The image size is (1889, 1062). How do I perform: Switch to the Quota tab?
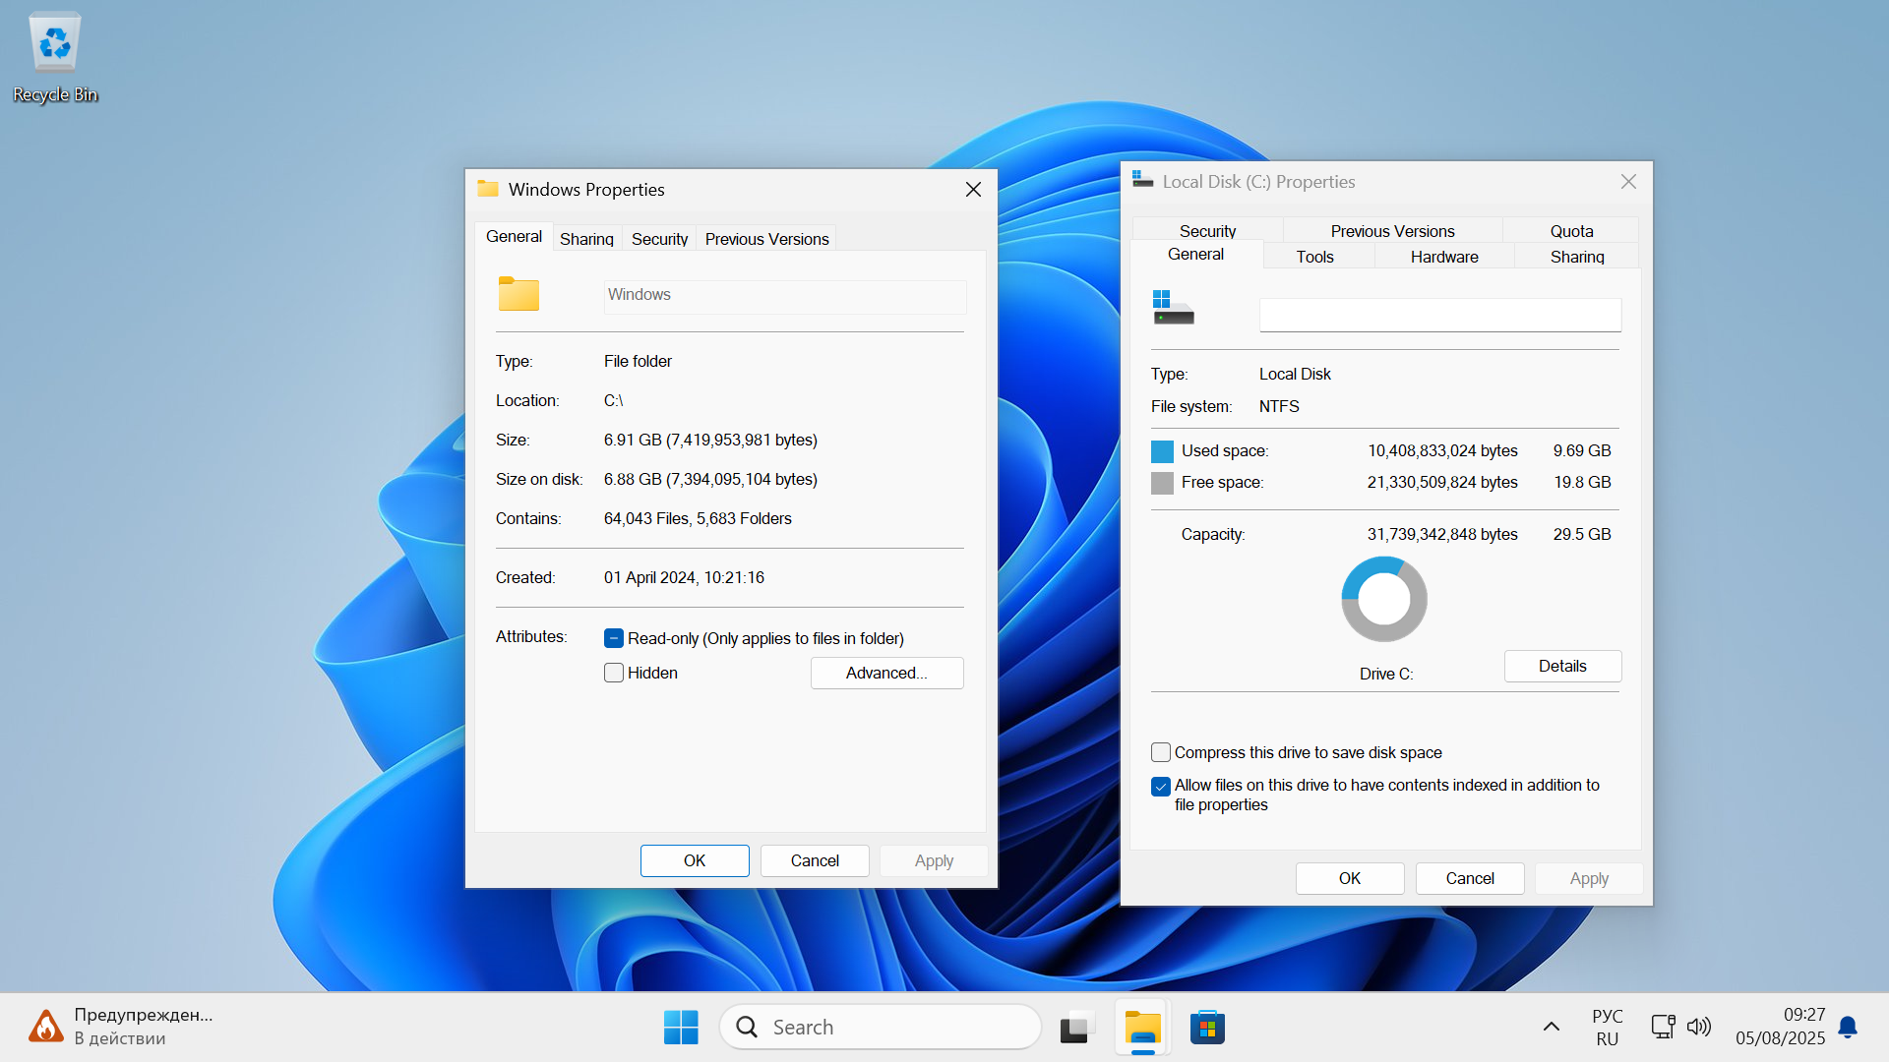[1571, 231]
